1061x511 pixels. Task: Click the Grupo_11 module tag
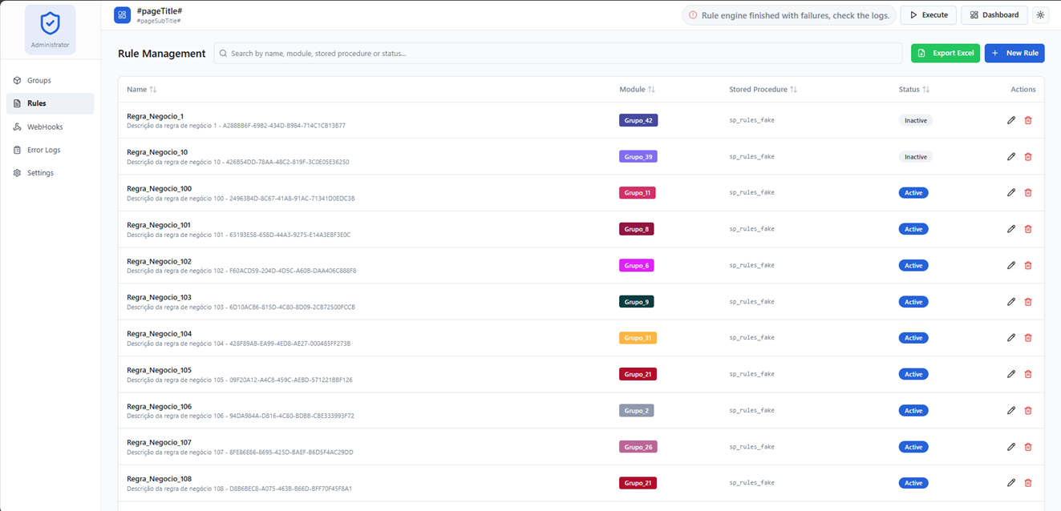click(638, 193)
